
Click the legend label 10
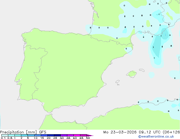[x=35, y=138]
